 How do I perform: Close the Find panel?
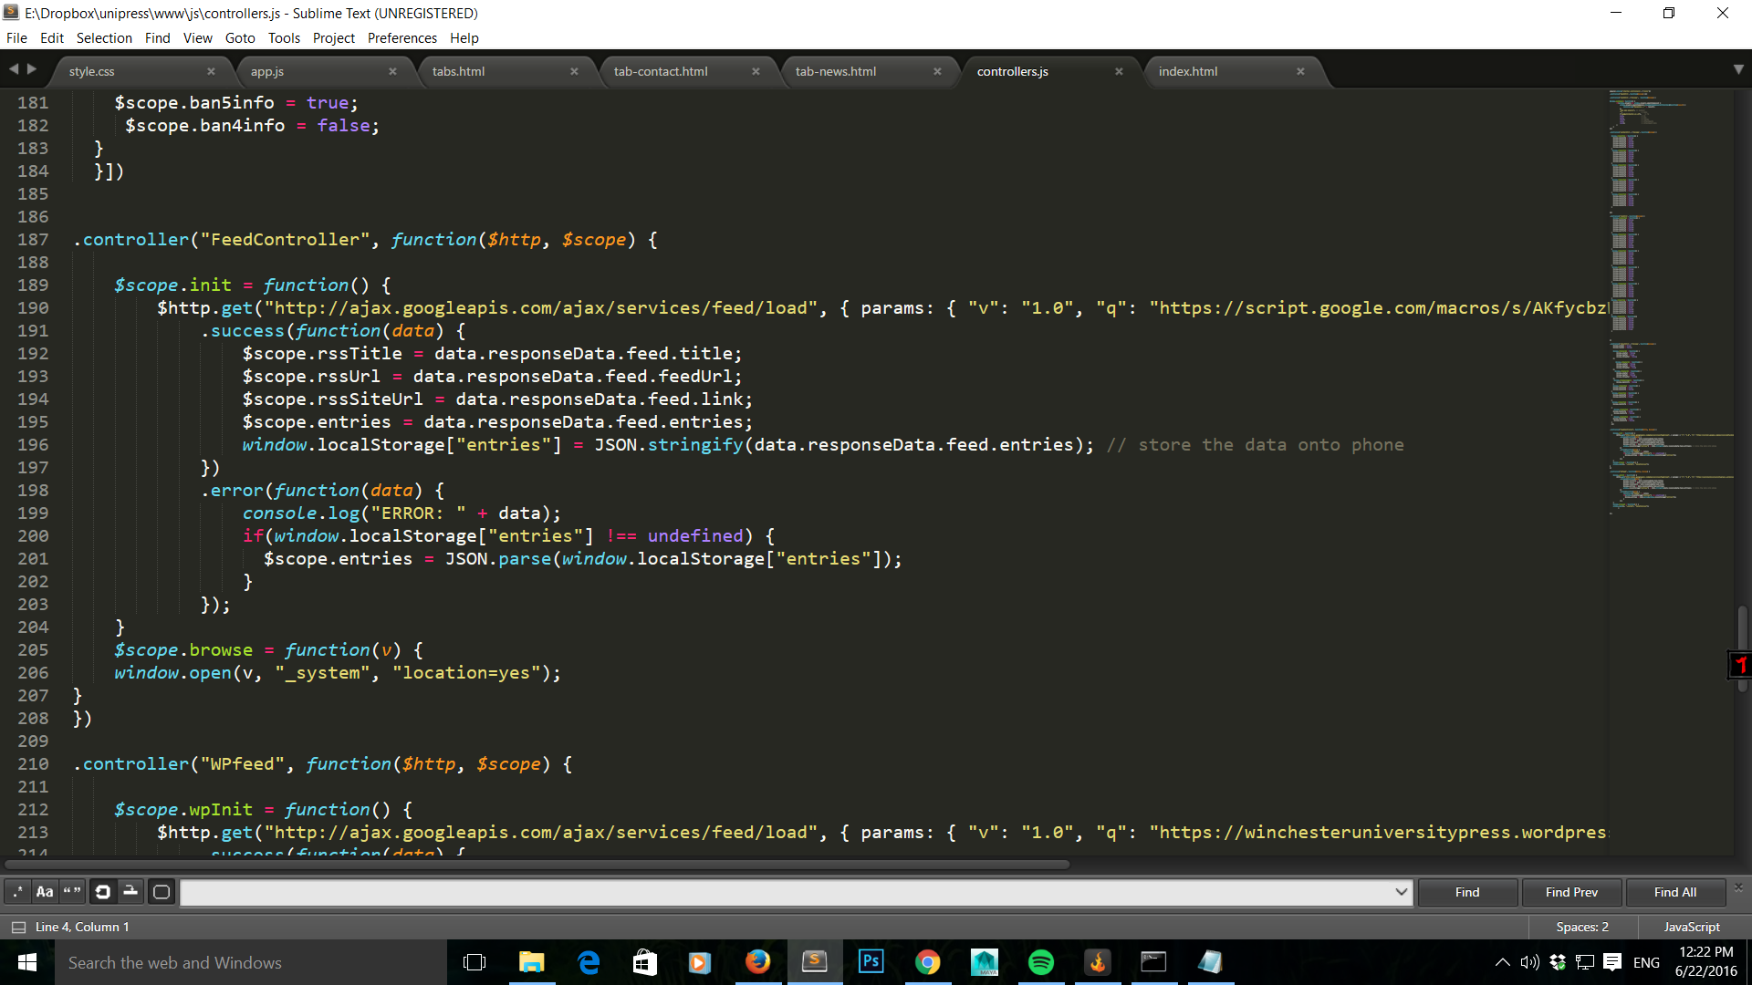tap(1738, 886)
